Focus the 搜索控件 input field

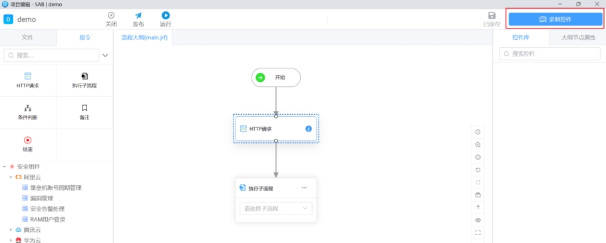click(x=549, y=54)
